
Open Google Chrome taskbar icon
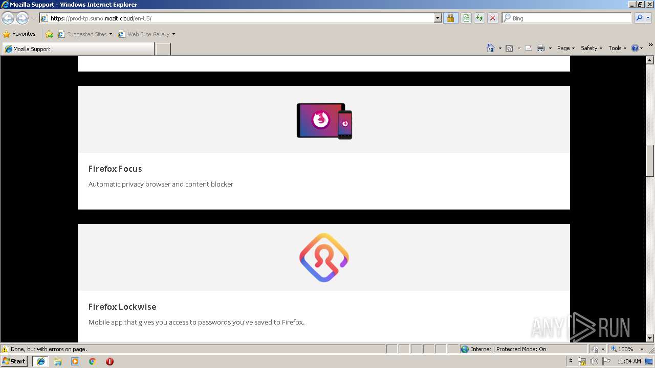click(93, 361)
